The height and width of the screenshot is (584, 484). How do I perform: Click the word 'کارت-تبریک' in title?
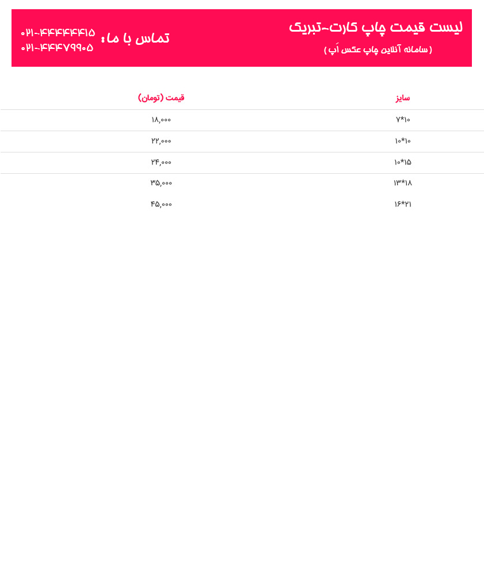[x=324, y=28]
